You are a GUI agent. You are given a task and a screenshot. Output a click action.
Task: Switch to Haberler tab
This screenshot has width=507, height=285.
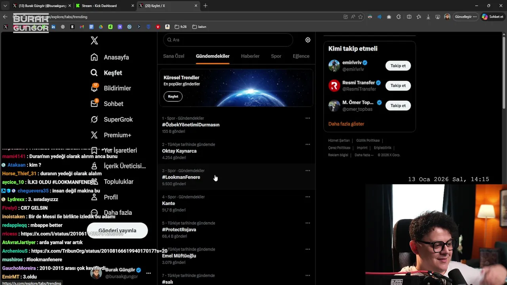250,56
